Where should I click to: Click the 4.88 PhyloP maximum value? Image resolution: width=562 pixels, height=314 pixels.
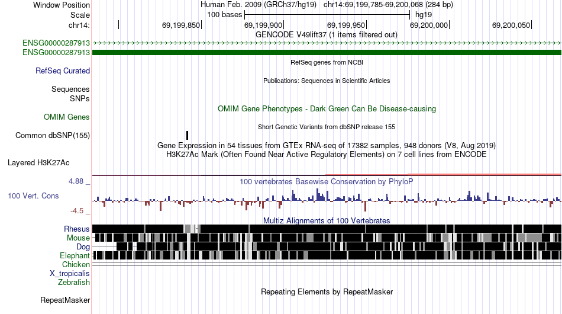[x=76, y=181]
